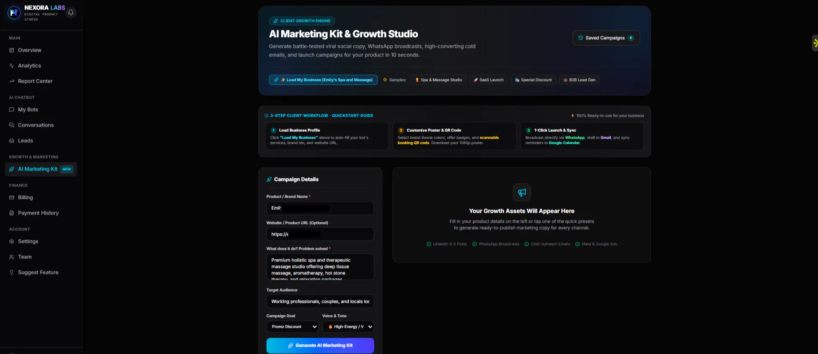Viewport: 818px width, 354px height.
Task: Select Spa & Massage Studio sample
Action: 438,80
